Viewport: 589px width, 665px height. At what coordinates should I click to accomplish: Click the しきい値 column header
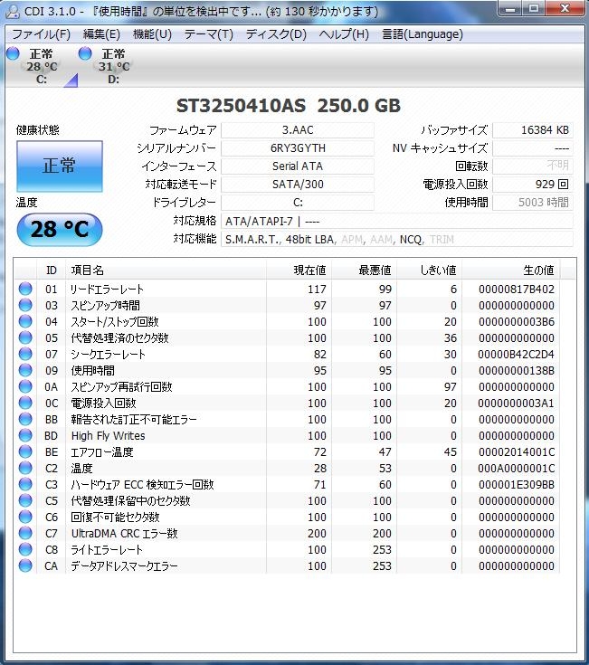pyautogui.click(x=429, y=271)
